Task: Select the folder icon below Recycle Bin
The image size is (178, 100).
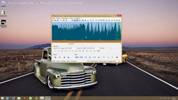Action: pos(3,13)
